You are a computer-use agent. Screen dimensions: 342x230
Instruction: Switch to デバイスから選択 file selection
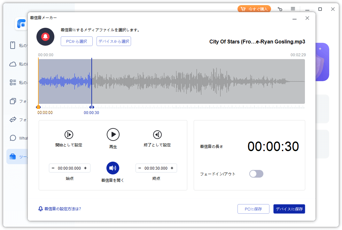point(113,41)
